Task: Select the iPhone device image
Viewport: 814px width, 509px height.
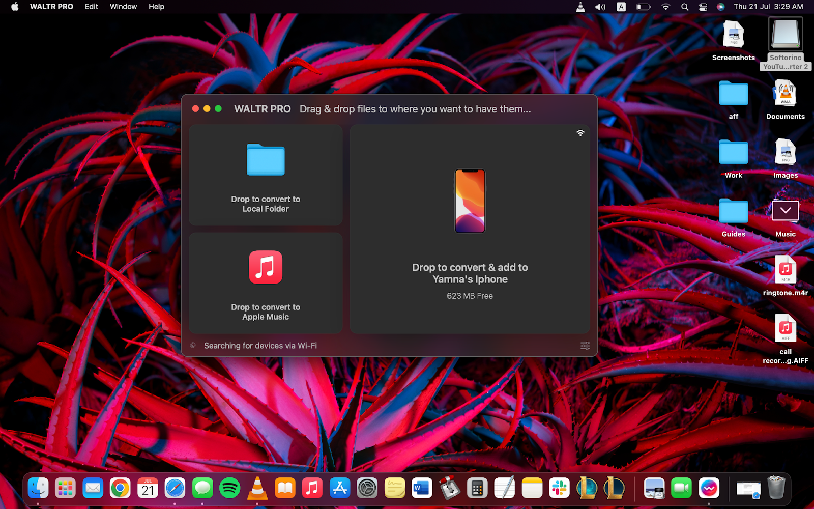Action: (470, 201)
